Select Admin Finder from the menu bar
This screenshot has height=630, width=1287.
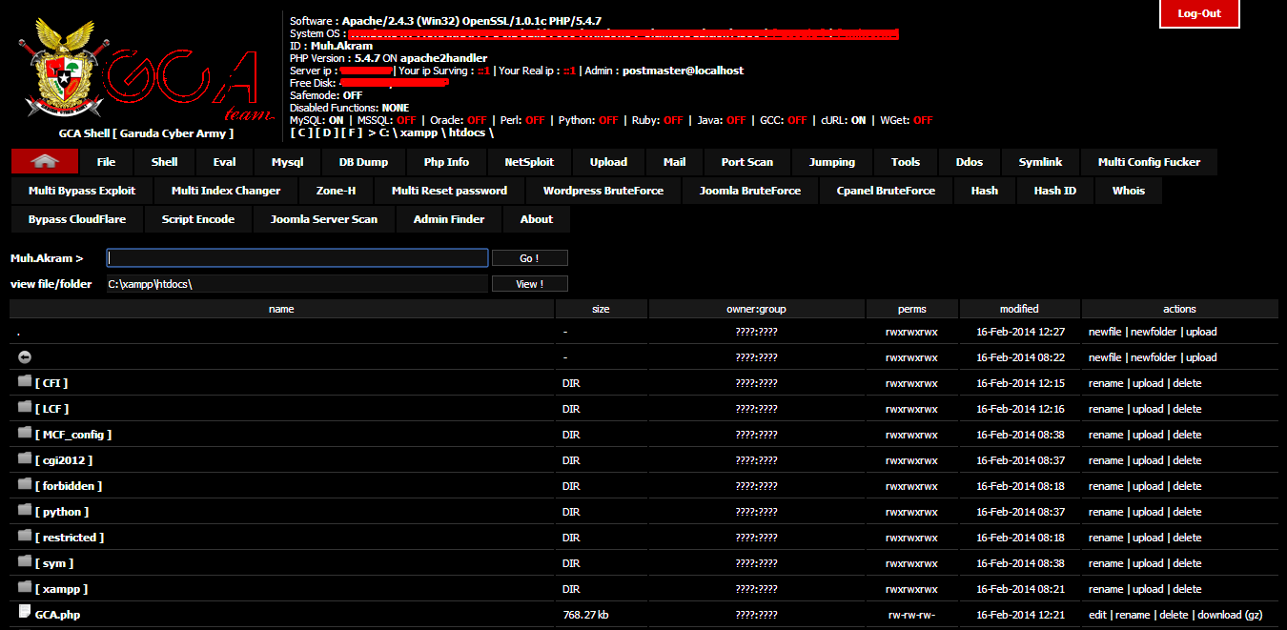coord(447,218)
